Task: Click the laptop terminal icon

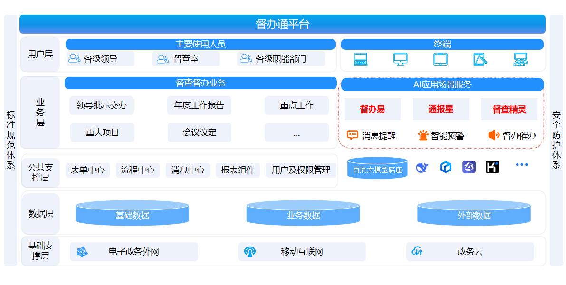Action: (x=360, y=59)
